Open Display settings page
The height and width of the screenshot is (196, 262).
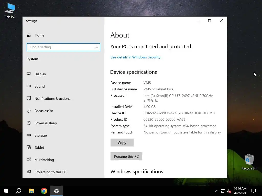40,74
